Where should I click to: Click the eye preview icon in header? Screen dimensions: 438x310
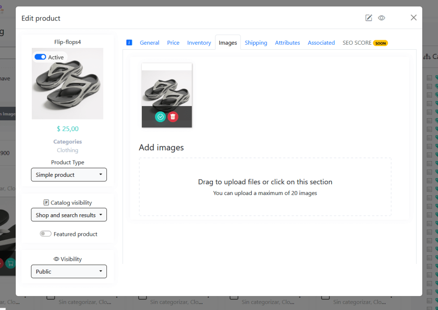[382, 18]
